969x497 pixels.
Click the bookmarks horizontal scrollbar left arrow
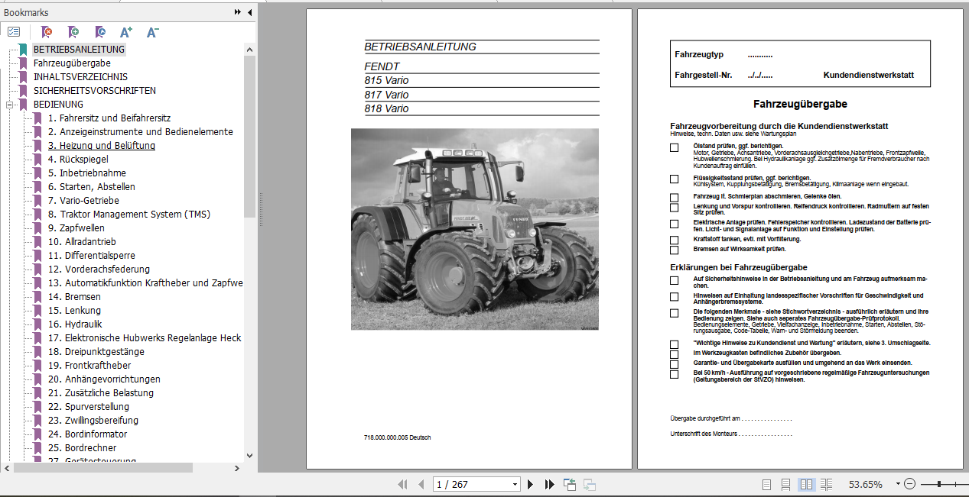[7, 468]
